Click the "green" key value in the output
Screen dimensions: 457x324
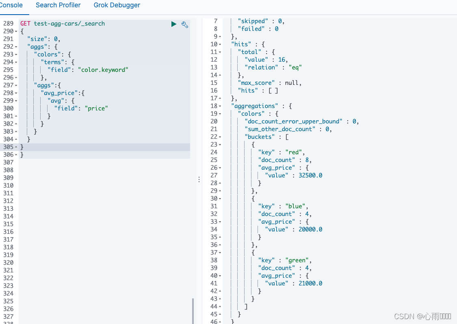(297, 260)
